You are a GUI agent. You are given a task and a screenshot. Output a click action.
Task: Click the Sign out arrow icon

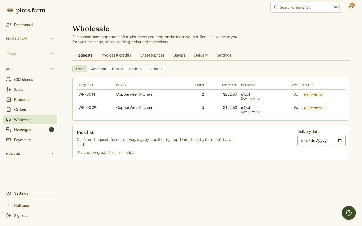(x=9, y=215)
